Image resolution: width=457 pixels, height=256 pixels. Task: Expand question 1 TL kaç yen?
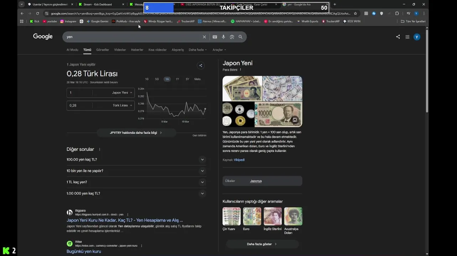pos(136,182)
